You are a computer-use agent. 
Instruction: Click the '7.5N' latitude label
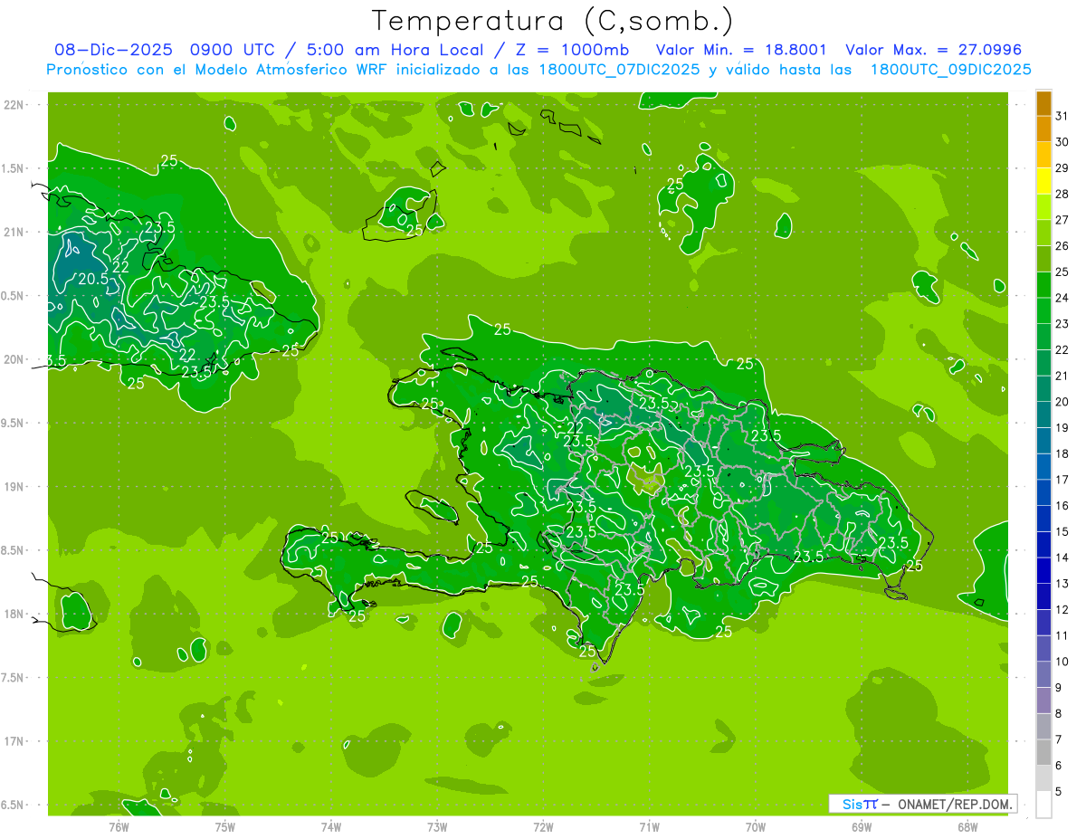point(14,677)
